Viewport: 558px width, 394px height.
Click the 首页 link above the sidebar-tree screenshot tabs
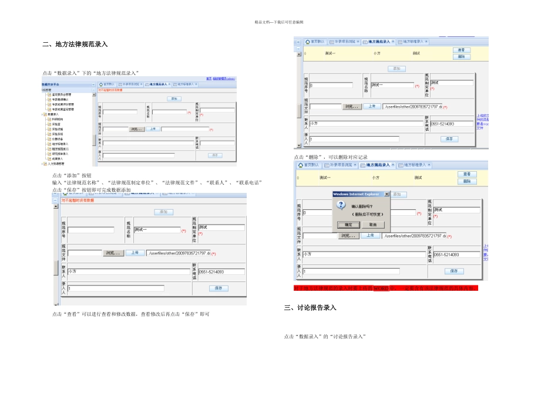click(209, 79)
